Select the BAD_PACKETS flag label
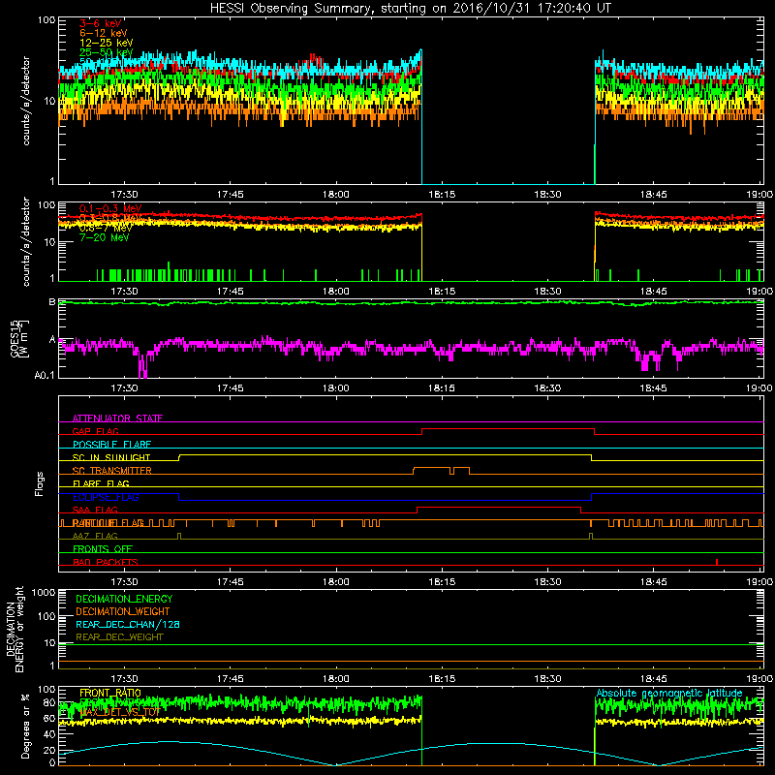 click(106, 562)
